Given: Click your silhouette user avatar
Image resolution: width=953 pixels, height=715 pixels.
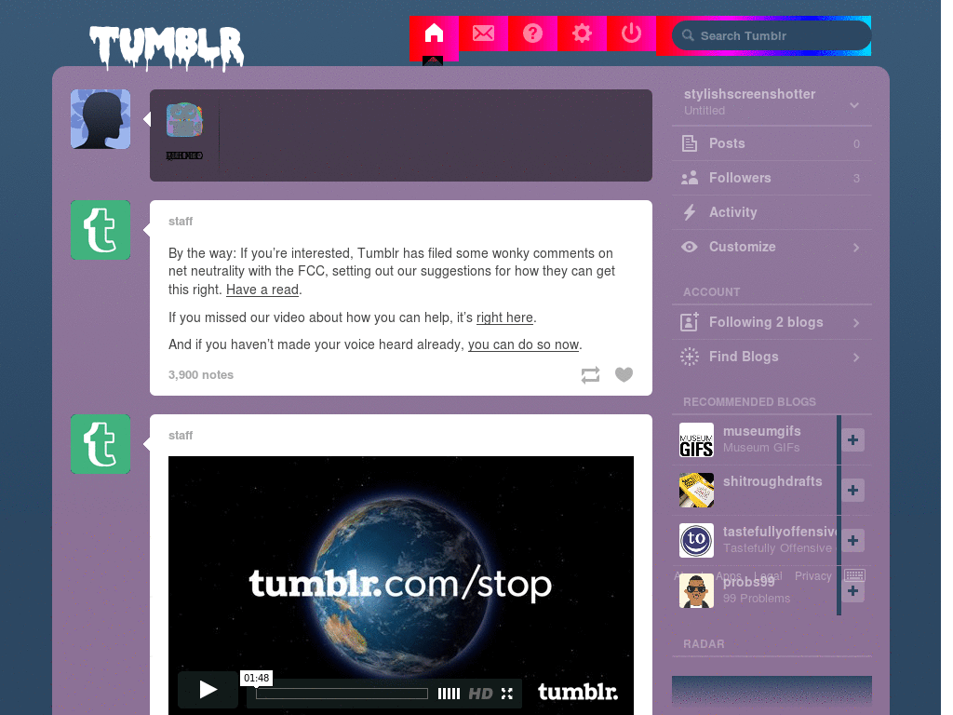Looking at the screenshot, I should [101, 119].
